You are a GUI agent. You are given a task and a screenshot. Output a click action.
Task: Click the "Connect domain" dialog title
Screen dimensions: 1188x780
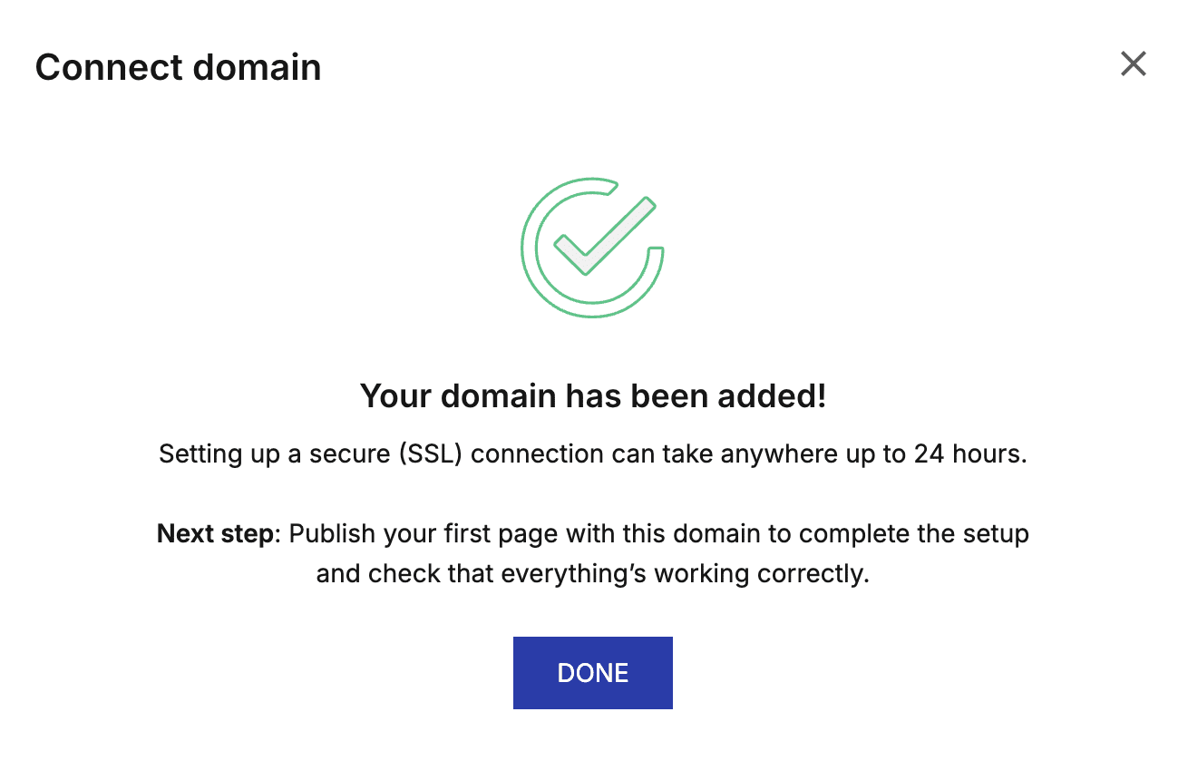(178, 67)
